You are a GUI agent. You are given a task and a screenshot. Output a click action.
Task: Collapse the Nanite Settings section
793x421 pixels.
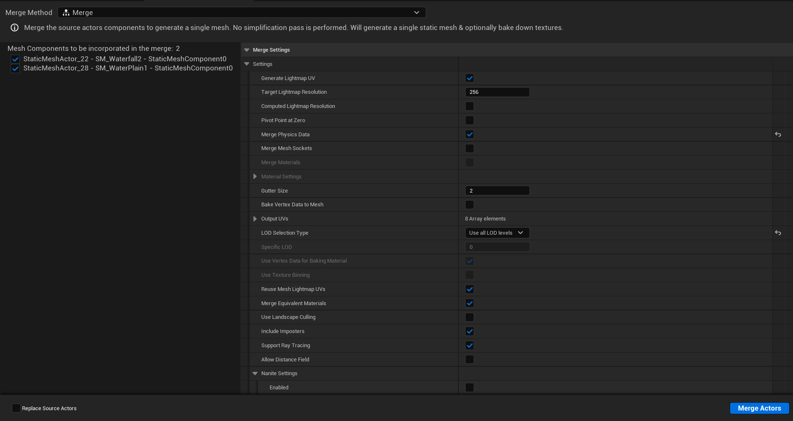pyautogui.click(x=255, y=373)
